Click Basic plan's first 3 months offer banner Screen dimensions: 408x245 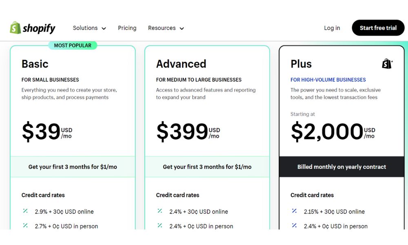click(73, 167)
